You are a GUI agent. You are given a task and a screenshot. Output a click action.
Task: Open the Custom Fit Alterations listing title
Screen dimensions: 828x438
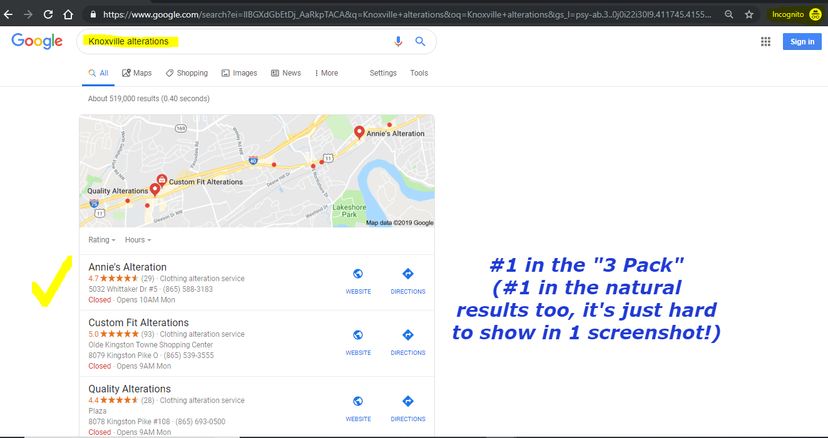pos(138,322)
